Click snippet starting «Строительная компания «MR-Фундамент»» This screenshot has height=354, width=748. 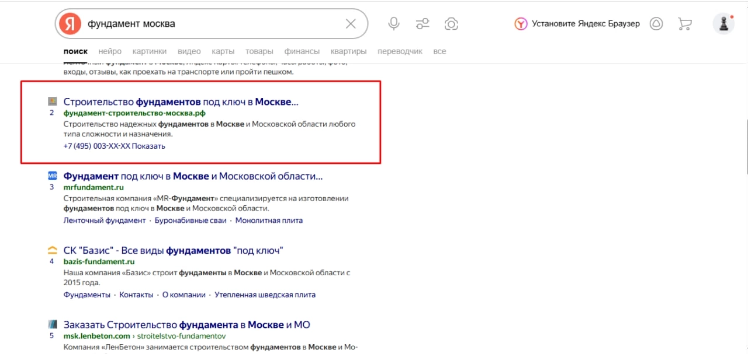(206, 203)
